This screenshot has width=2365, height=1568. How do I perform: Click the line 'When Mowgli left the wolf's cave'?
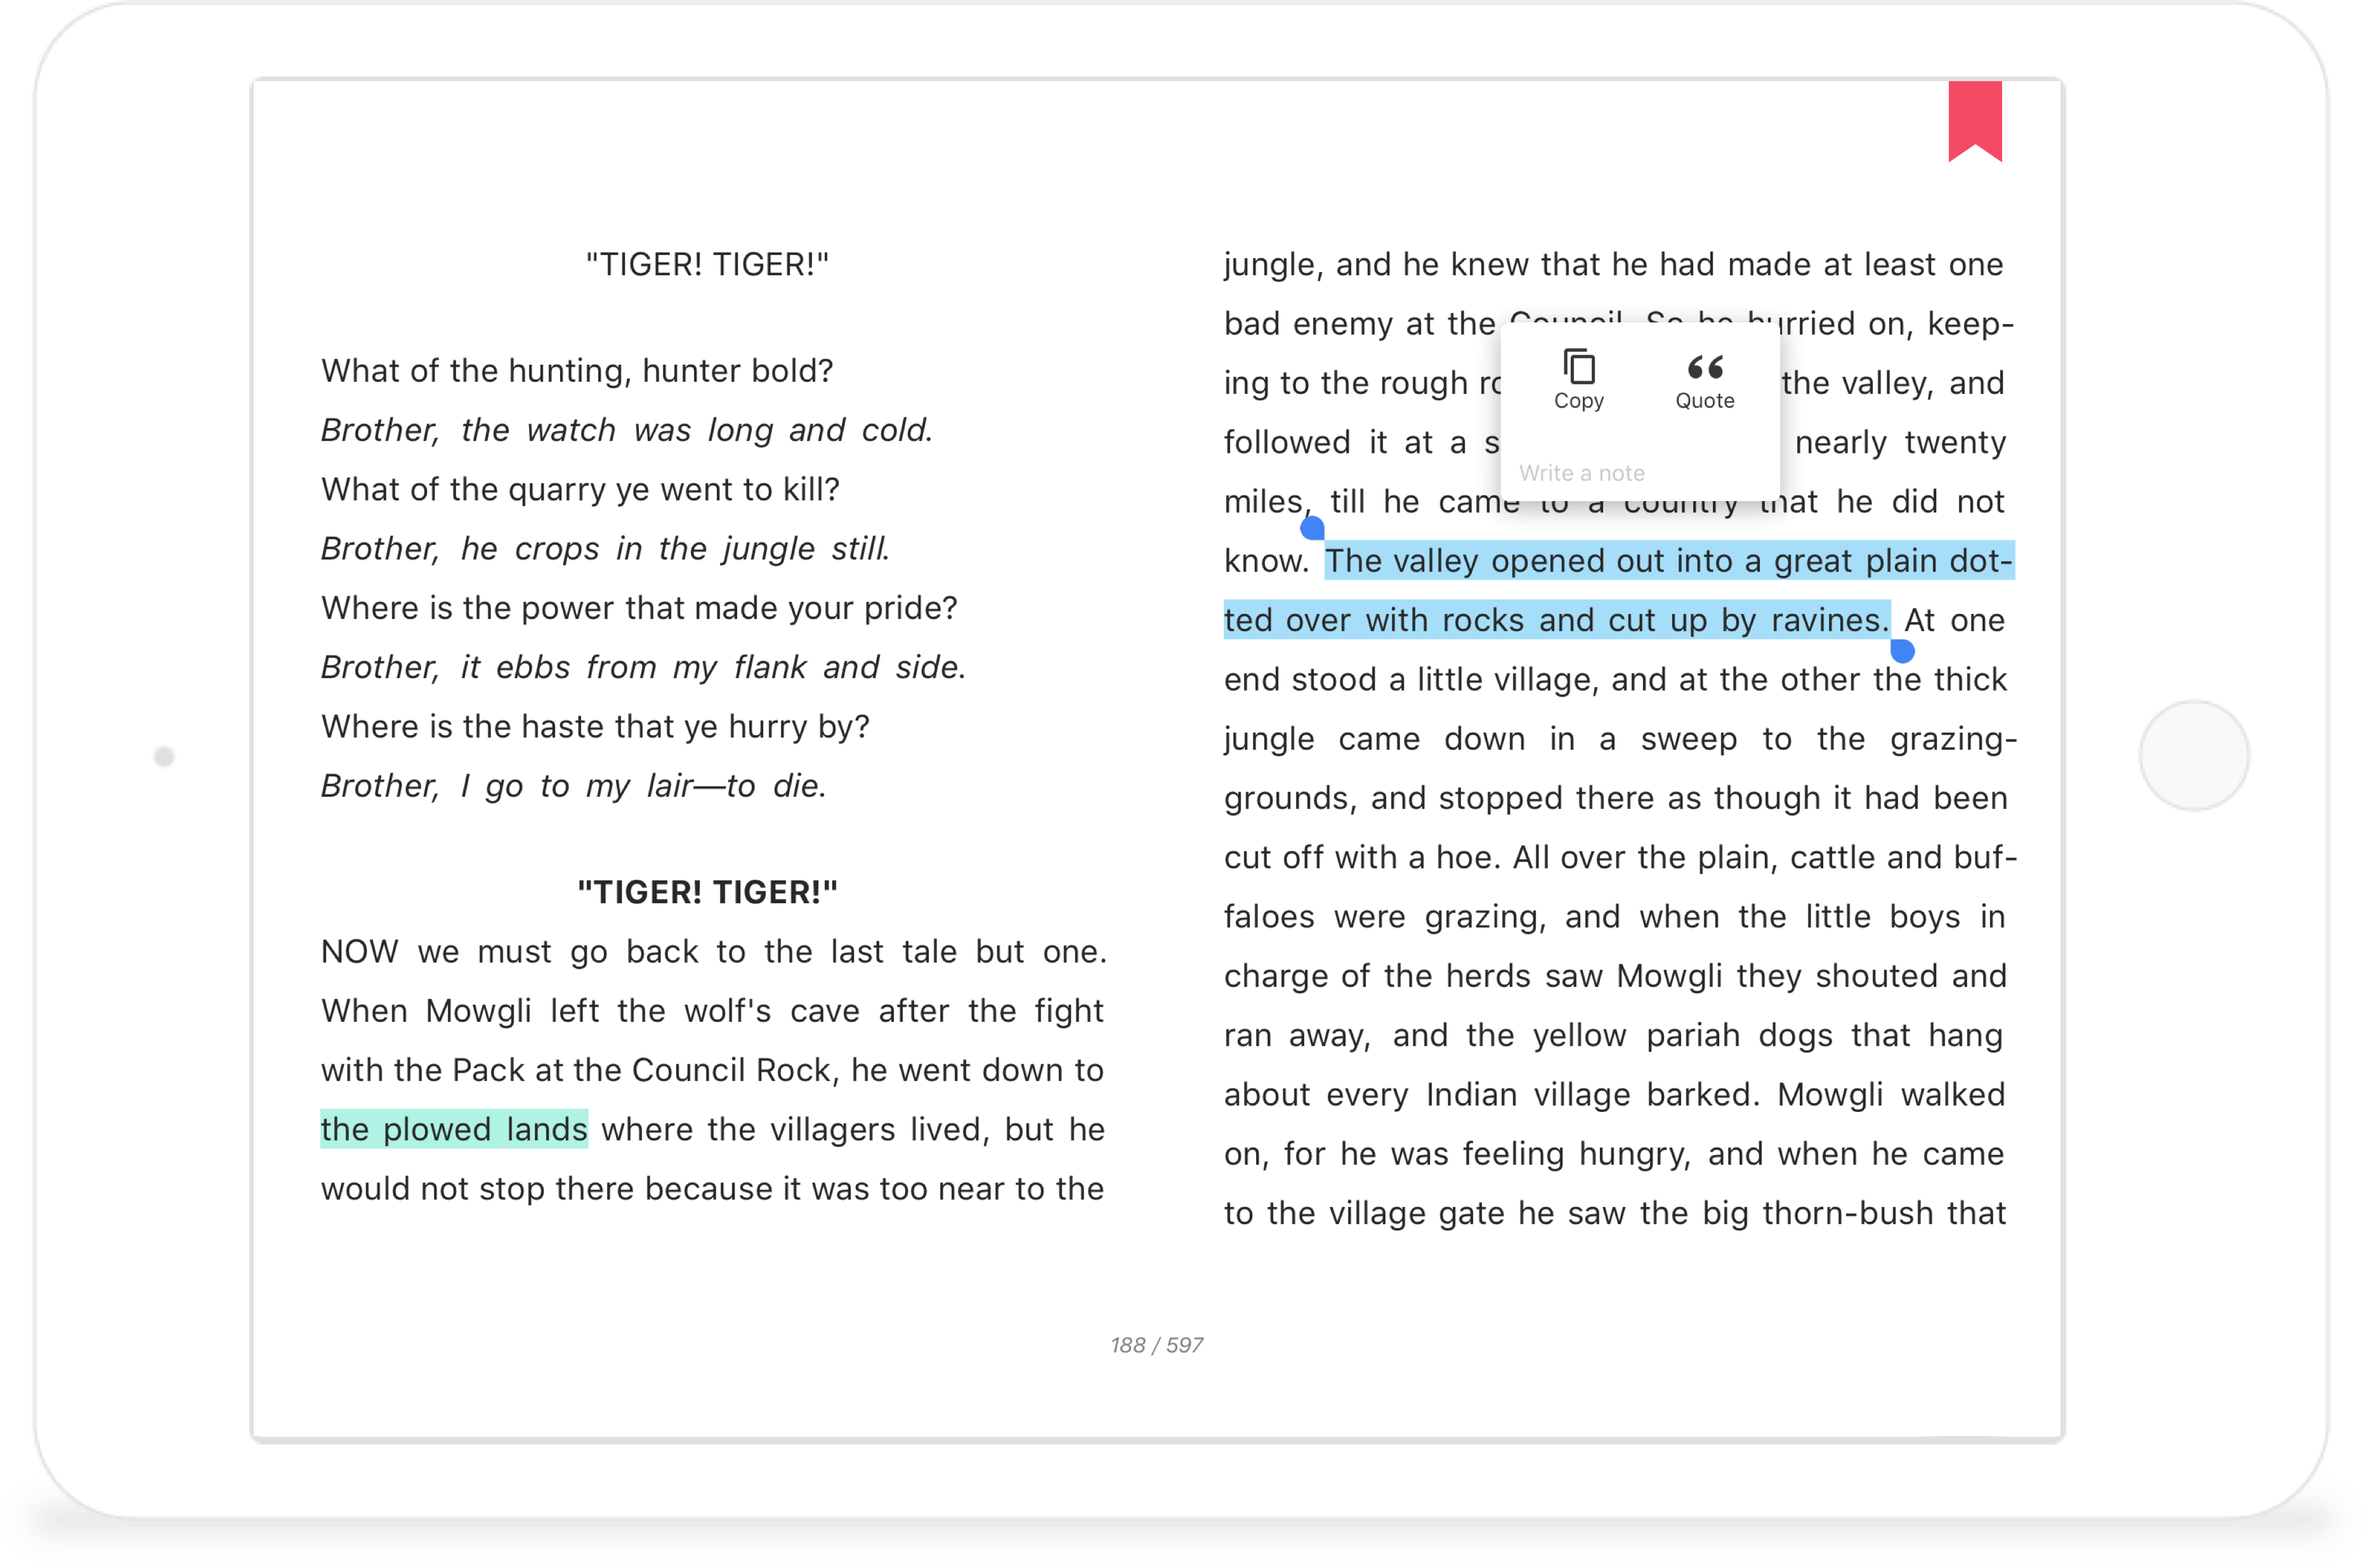click(712, 1011)
